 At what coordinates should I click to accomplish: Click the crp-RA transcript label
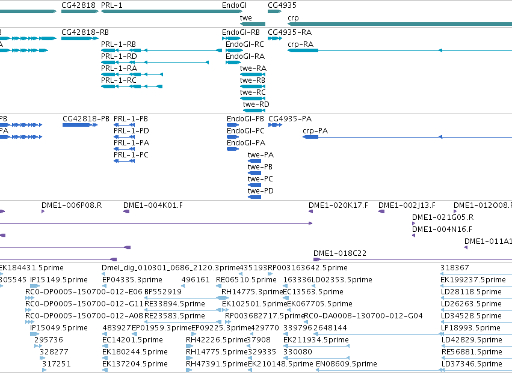(x=300, y=44)
